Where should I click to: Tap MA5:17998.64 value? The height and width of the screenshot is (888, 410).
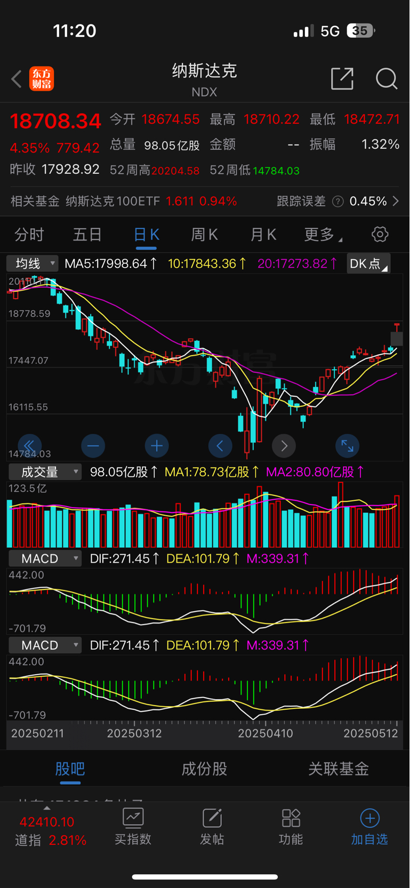tap(111, 263)
